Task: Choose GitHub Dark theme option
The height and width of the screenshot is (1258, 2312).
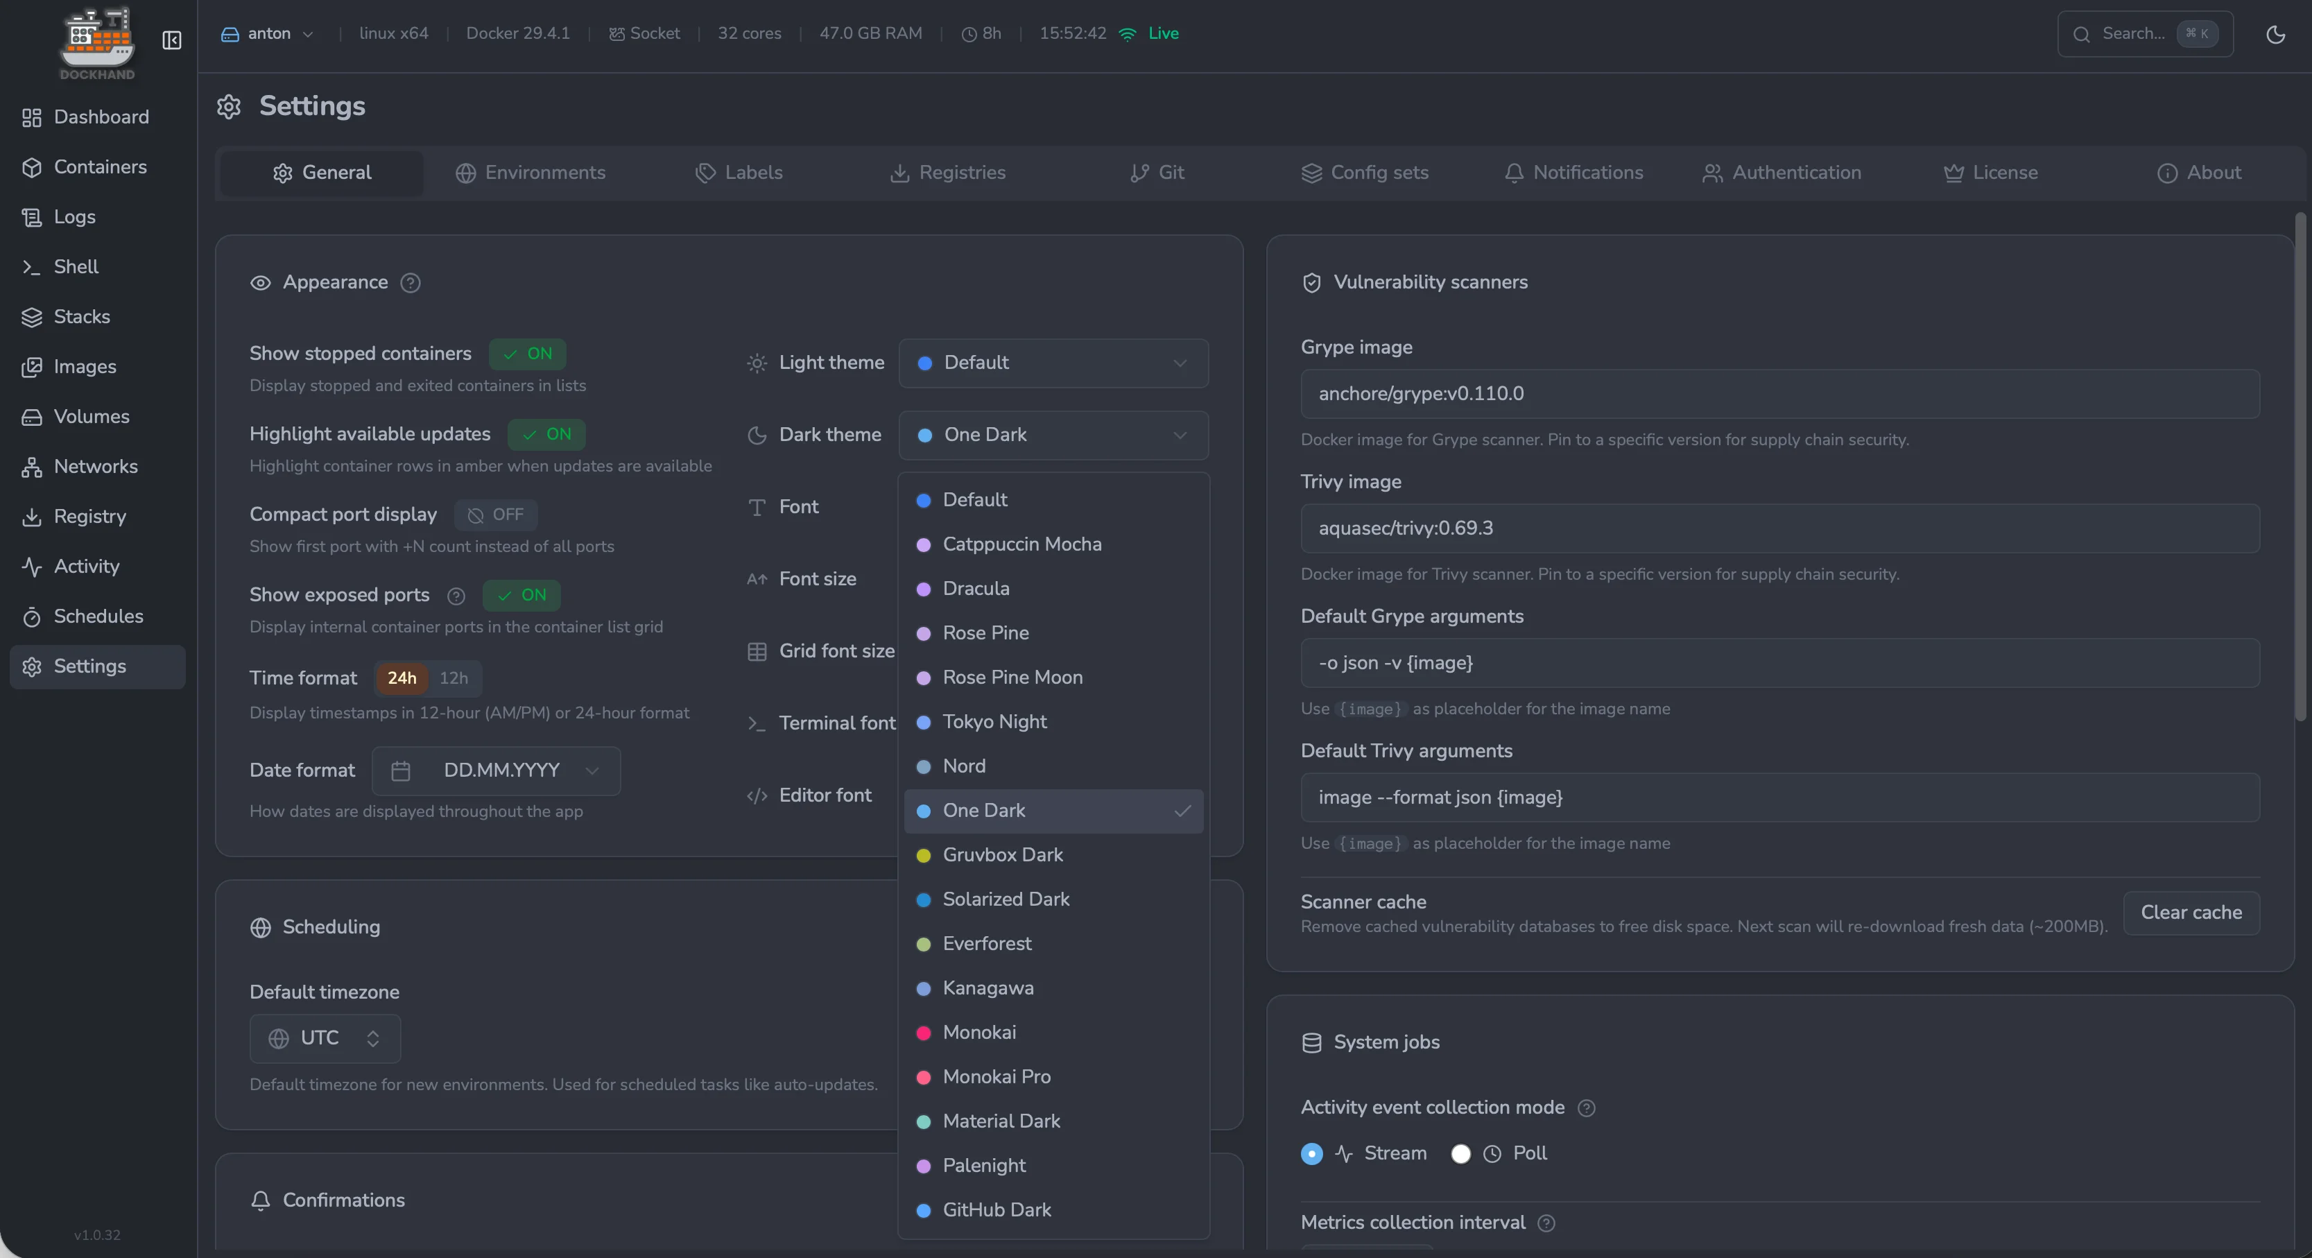Action: pyautogui.click(x=1053, y=1210)
